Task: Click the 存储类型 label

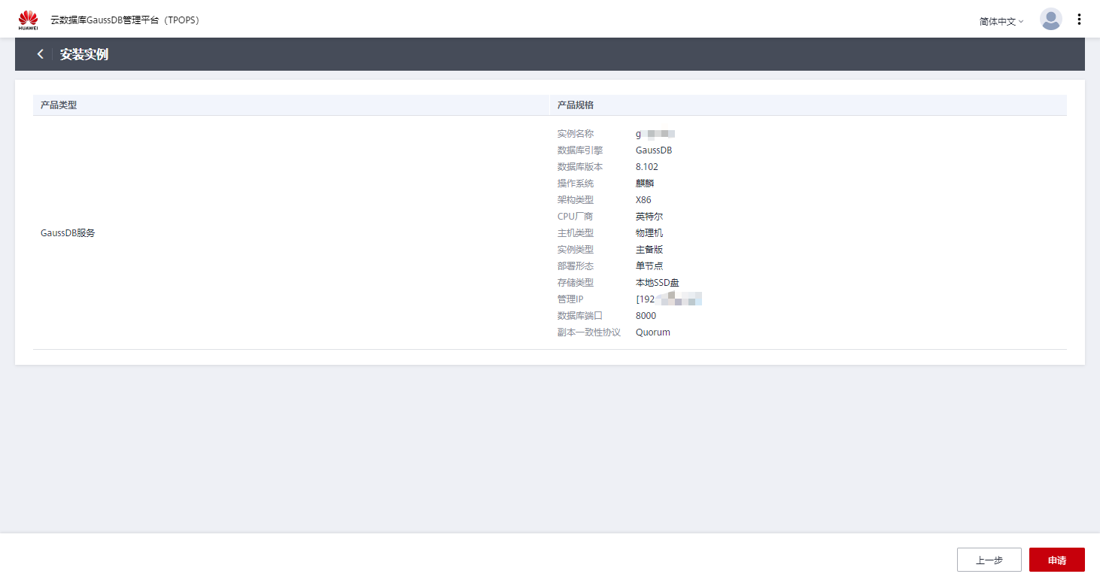Action: (x=576, y=283)
